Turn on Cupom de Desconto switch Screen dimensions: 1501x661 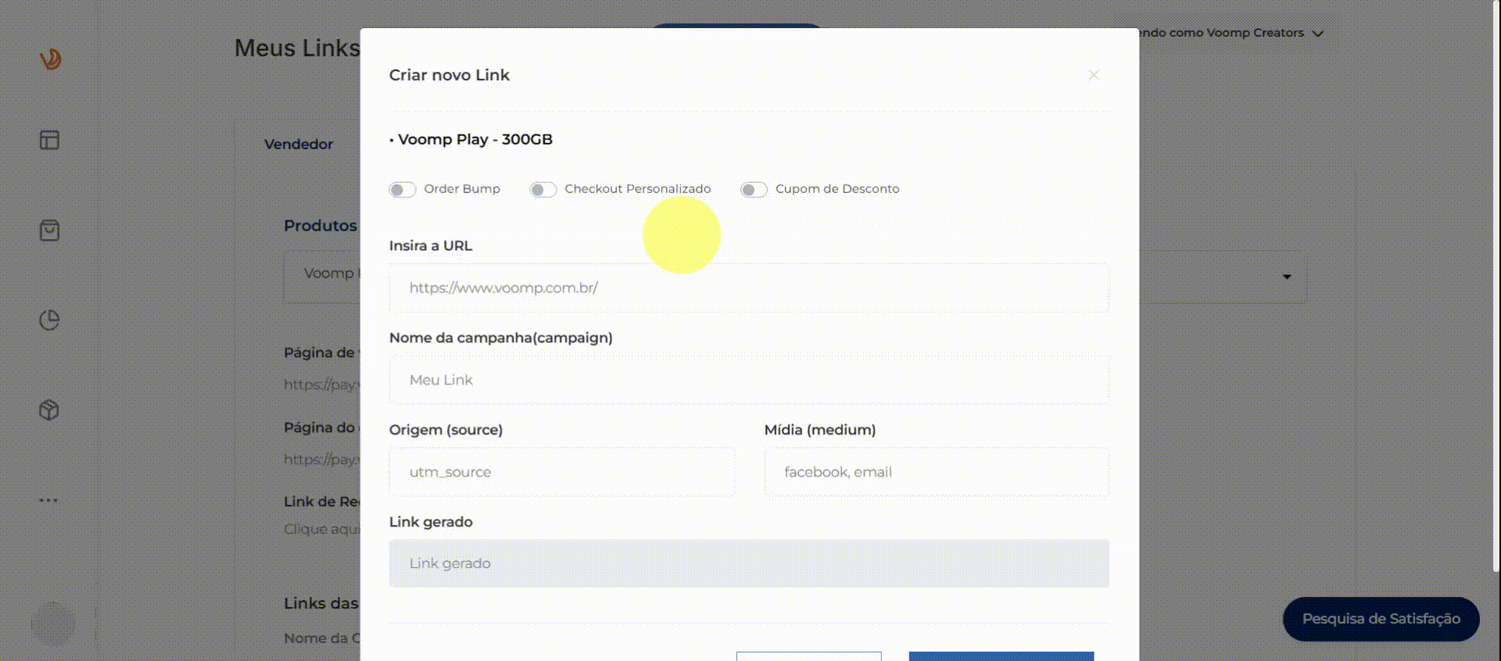pos(754,190)
